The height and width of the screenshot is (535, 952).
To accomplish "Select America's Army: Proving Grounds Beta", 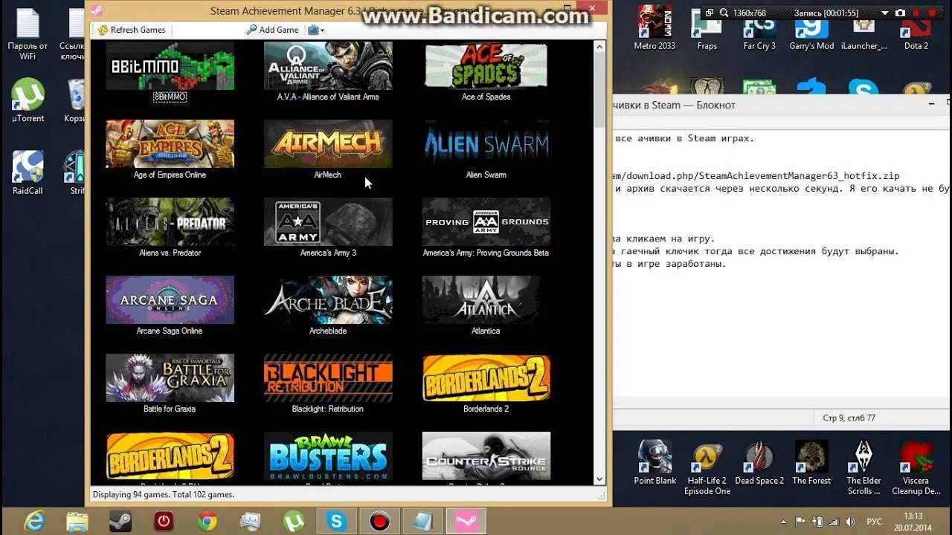I will (x=486, y=222).
